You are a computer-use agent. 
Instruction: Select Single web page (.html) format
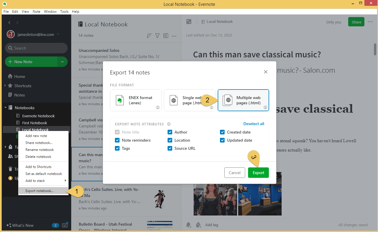click(x=190, y=100)
